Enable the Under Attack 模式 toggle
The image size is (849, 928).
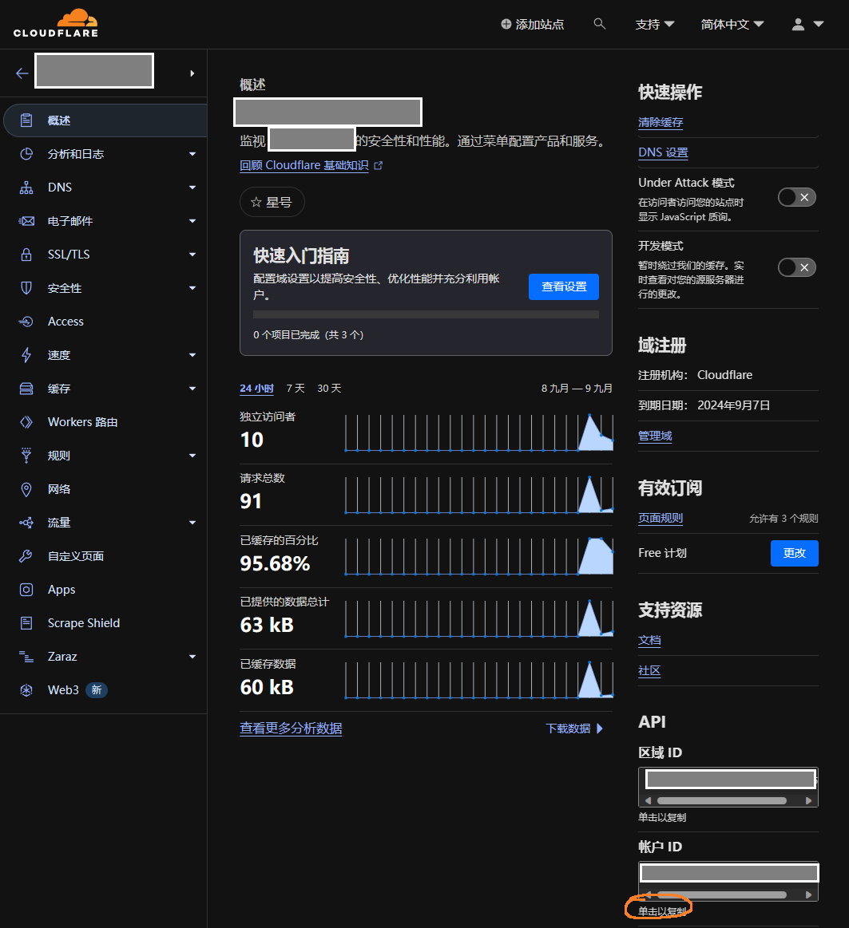pyautogui.click(x=797, y=197)
